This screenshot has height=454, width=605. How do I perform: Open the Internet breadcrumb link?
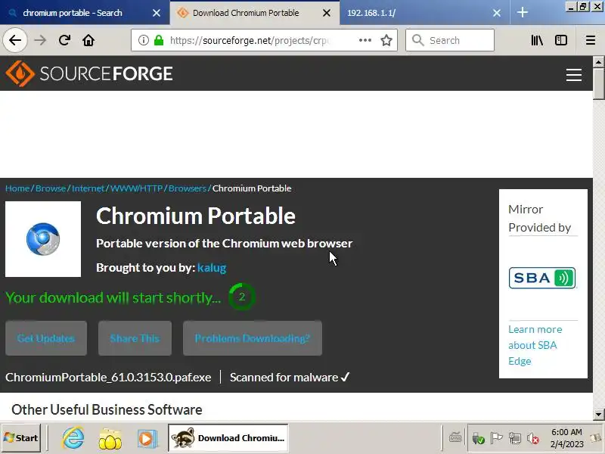click(88, 188)
